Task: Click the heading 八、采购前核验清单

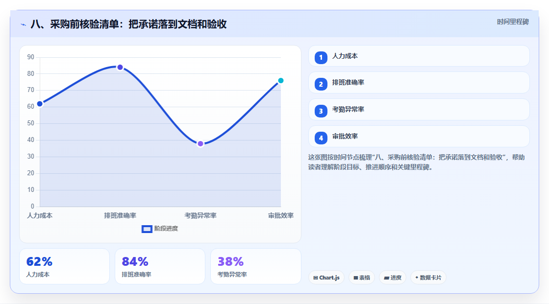Action: [128, 24]
